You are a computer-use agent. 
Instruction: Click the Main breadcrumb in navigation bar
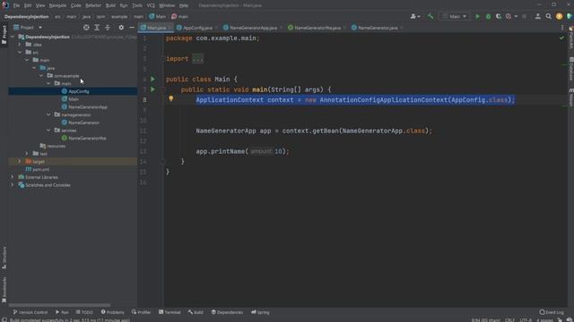point(158,16)
